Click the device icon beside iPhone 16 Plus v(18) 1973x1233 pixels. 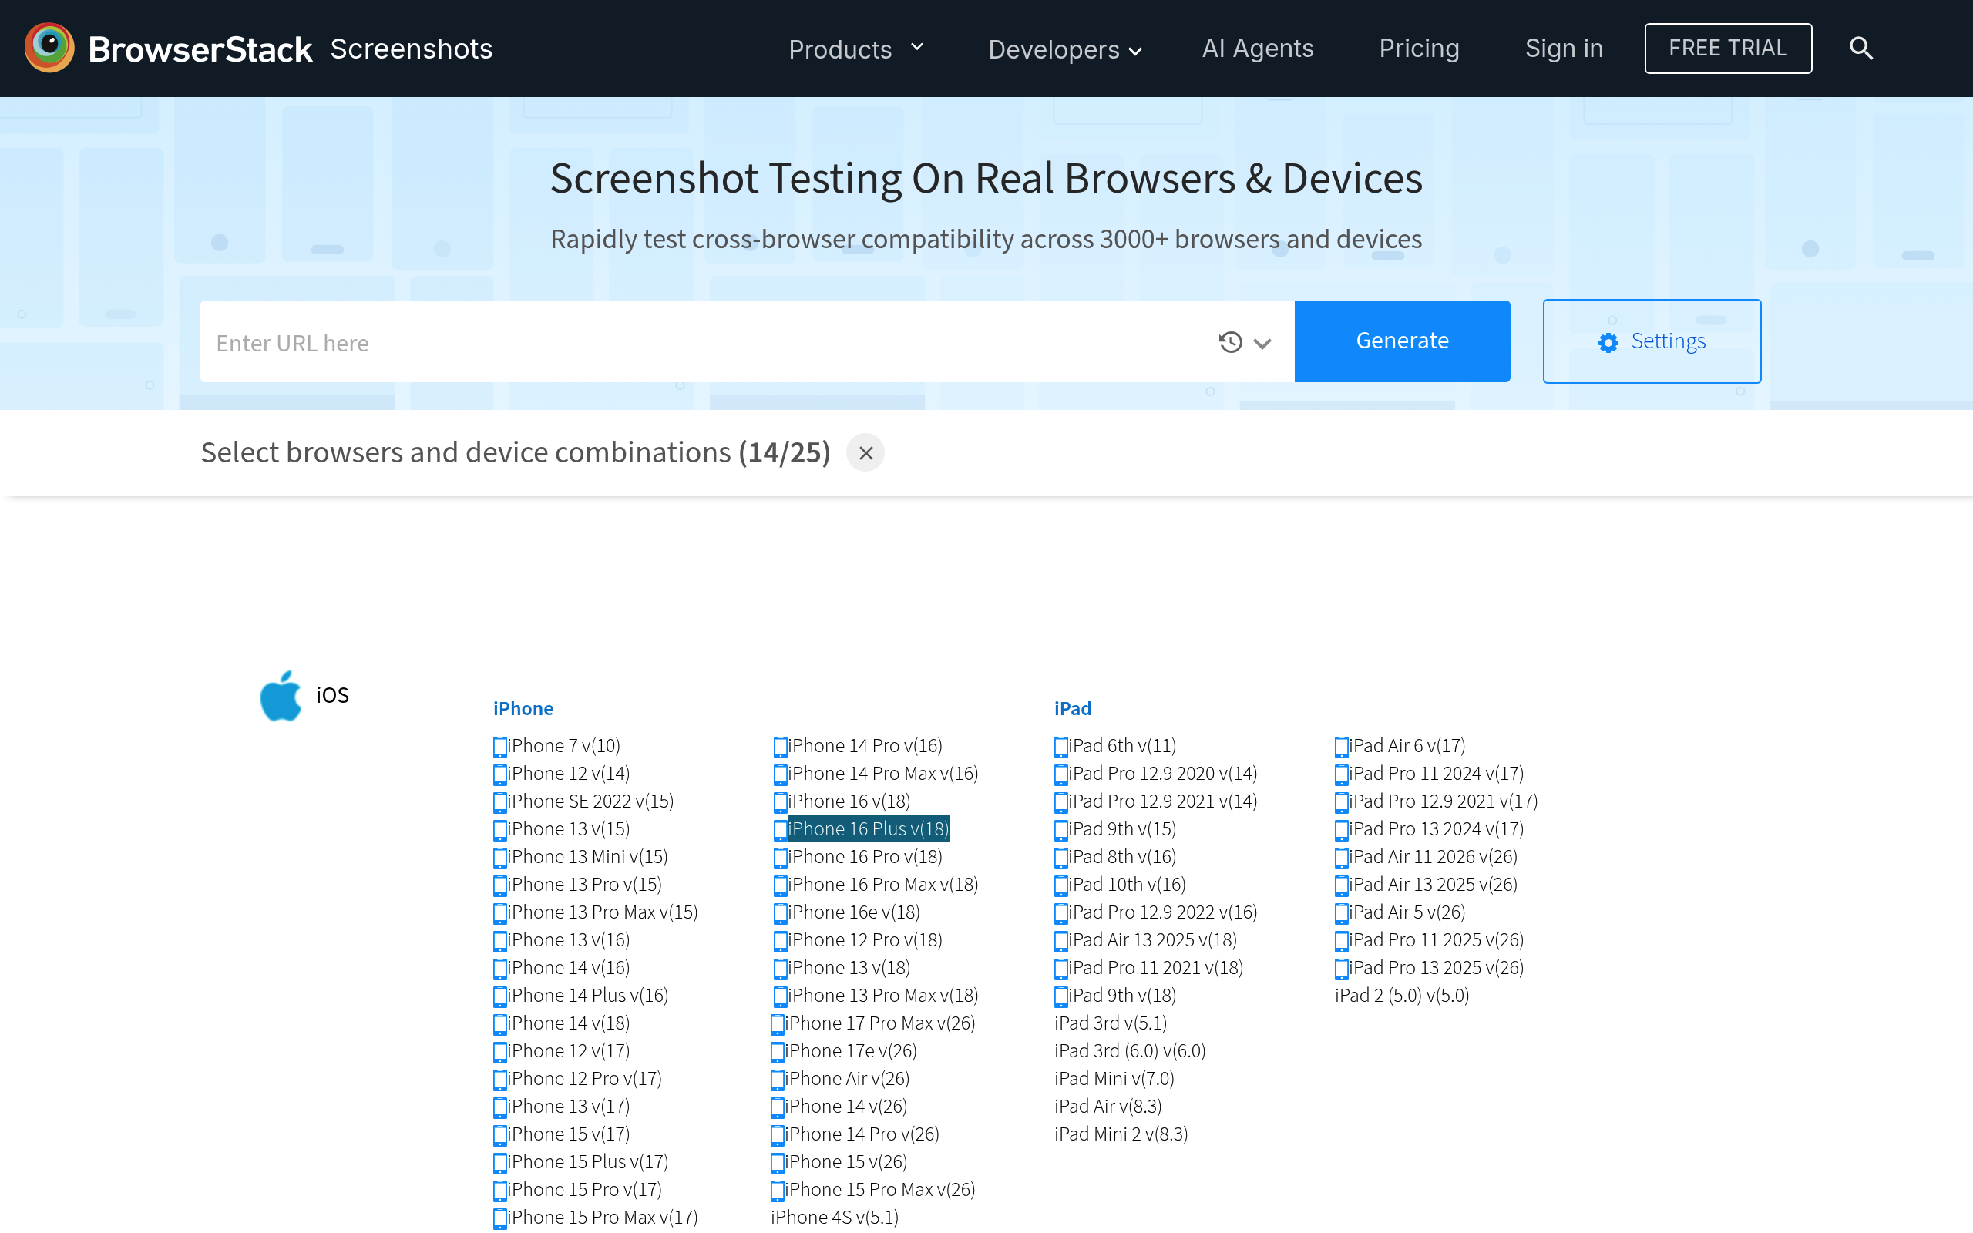[x=780, y=829]
